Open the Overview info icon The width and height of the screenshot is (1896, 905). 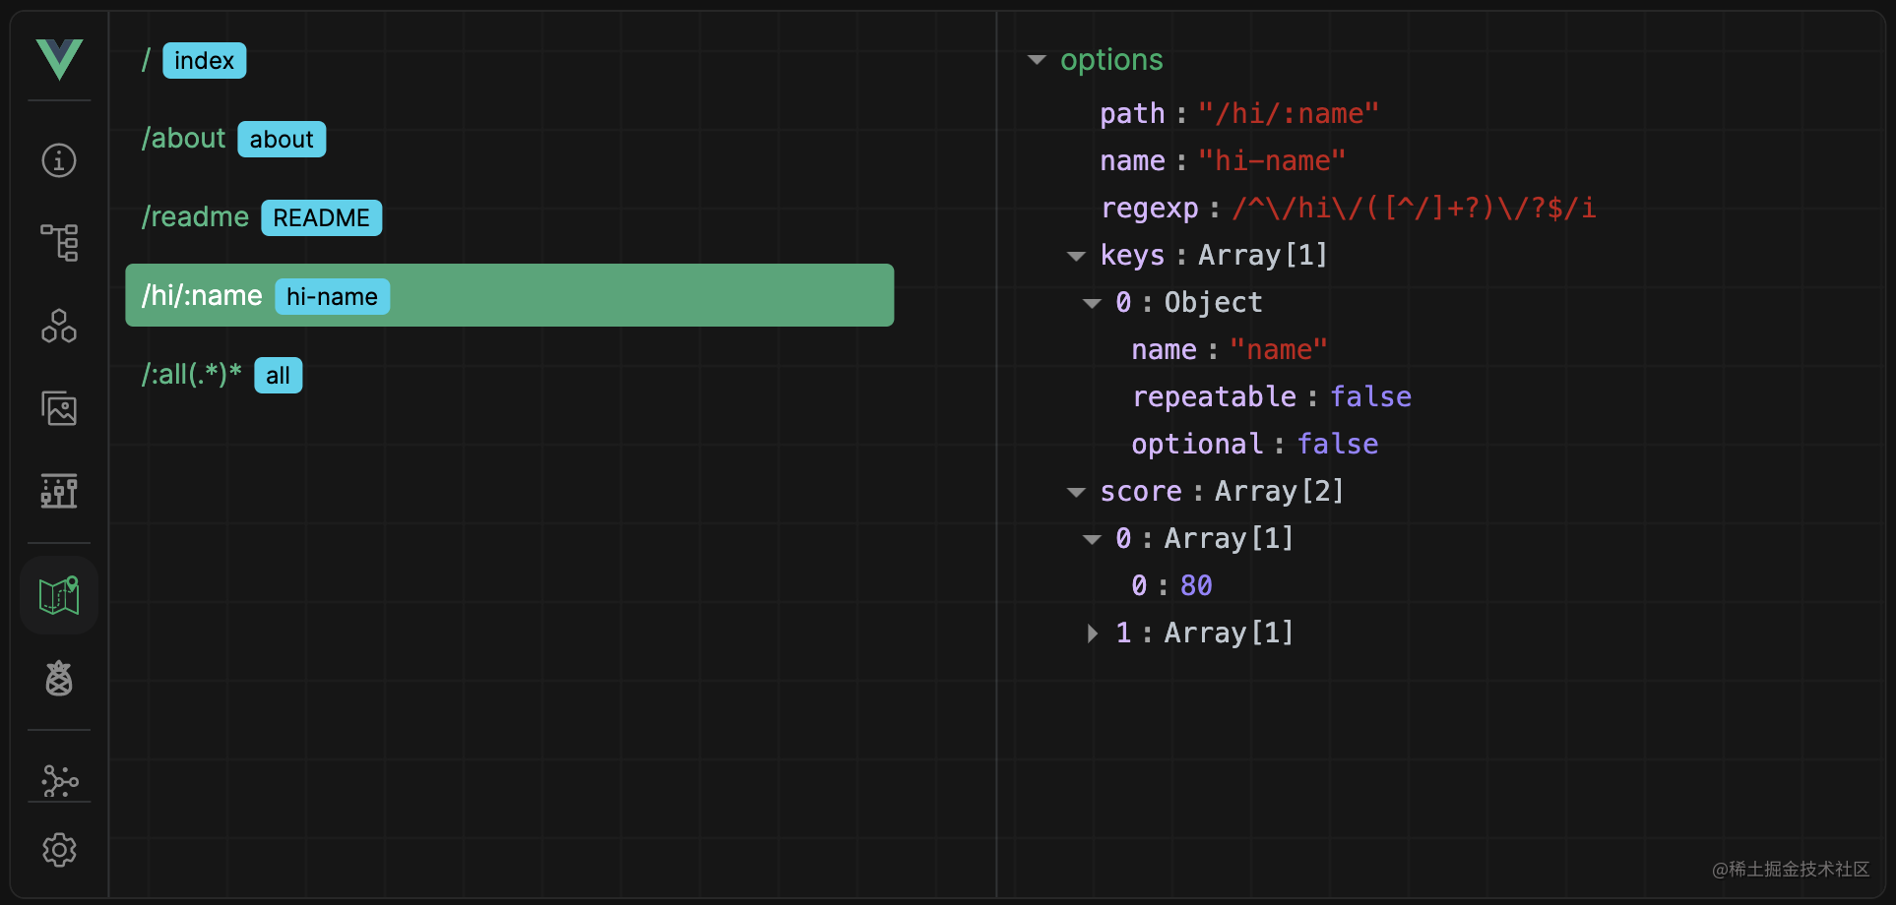(59, 160)
